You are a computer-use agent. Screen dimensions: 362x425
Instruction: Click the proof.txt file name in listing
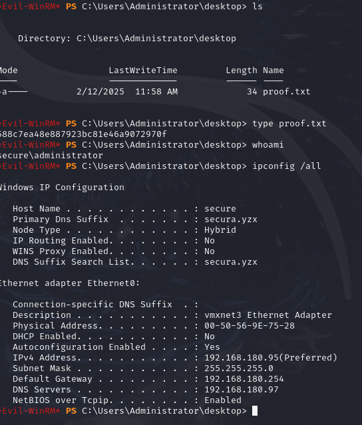tap(286, 92)
